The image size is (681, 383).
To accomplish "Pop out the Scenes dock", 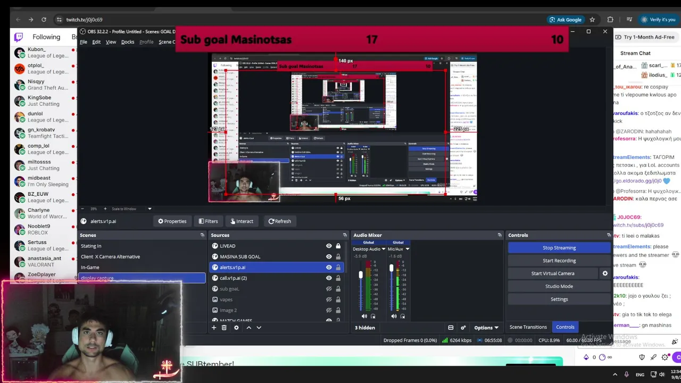I will (202, 235).
